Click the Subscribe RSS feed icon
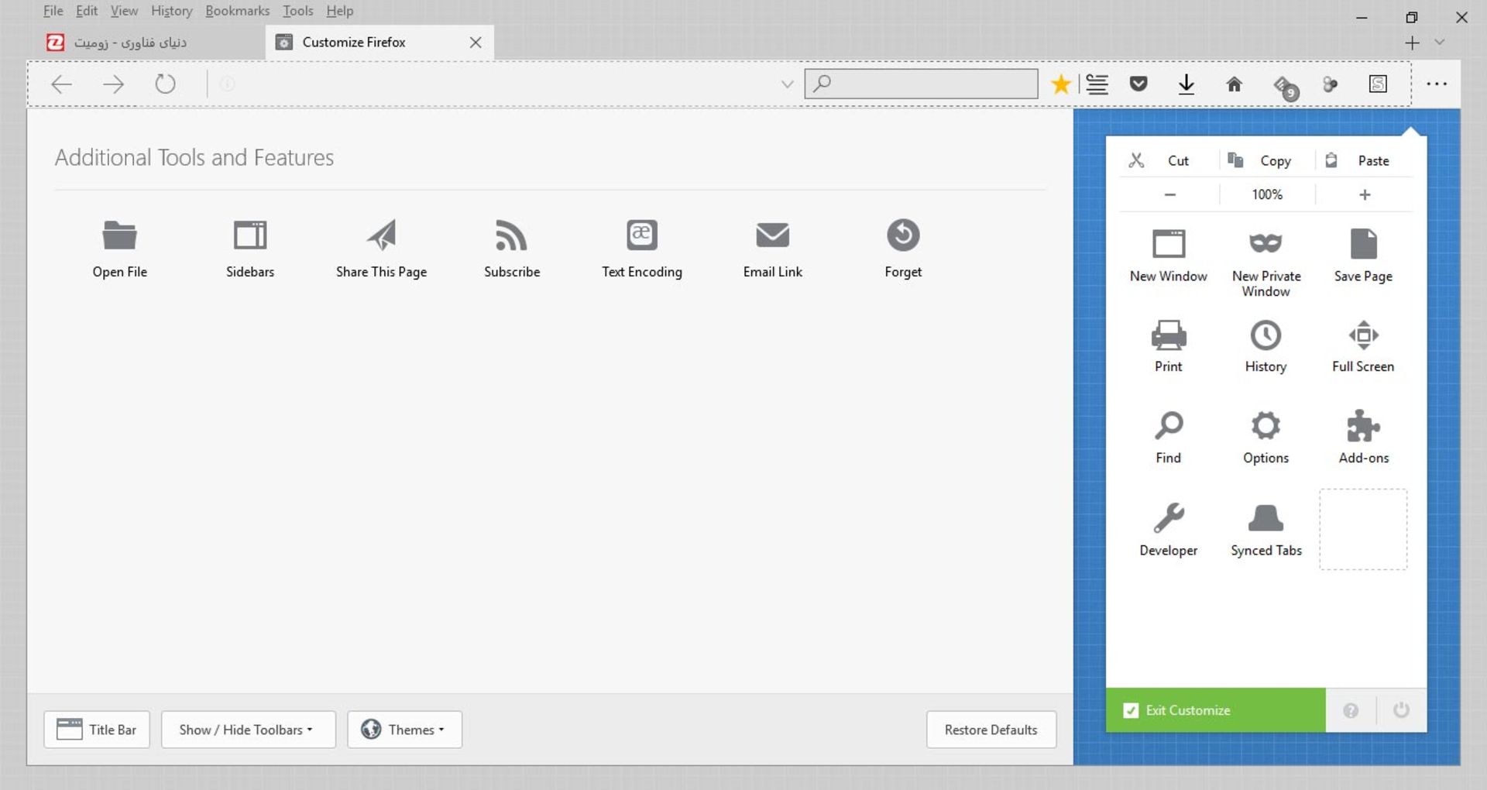 [x=511, y=235]
